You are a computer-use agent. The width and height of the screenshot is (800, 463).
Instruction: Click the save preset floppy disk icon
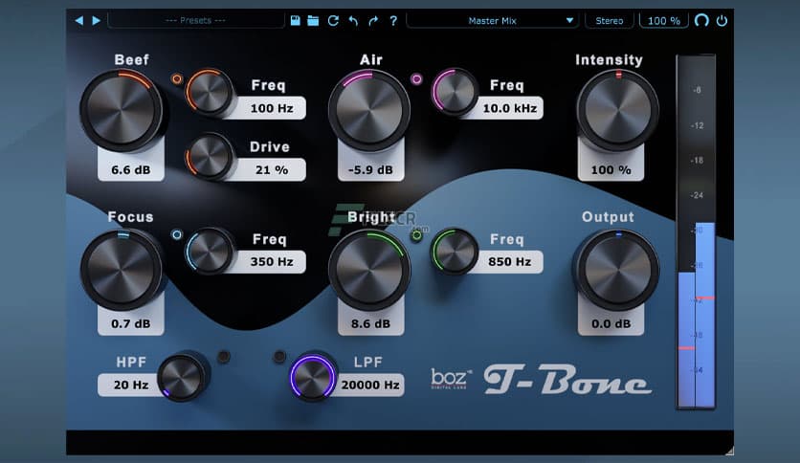click(296, 20)
